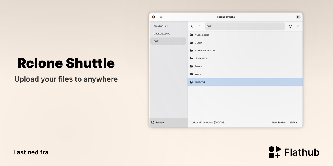This screenshot has height=166, width=333.
Task: Select the Guitar folder name
Action: point(198,43)
